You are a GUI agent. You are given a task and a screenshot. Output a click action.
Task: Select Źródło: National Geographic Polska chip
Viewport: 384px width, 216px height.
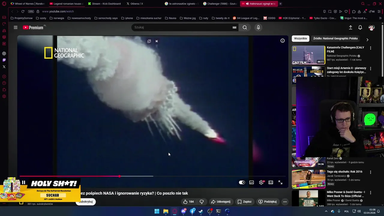pyautogui.click(x=335, y=38)
